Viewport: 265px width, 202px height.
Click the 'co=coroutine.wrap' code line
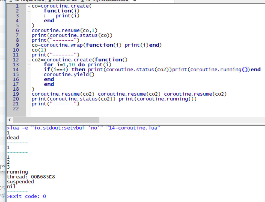(97, 45)
